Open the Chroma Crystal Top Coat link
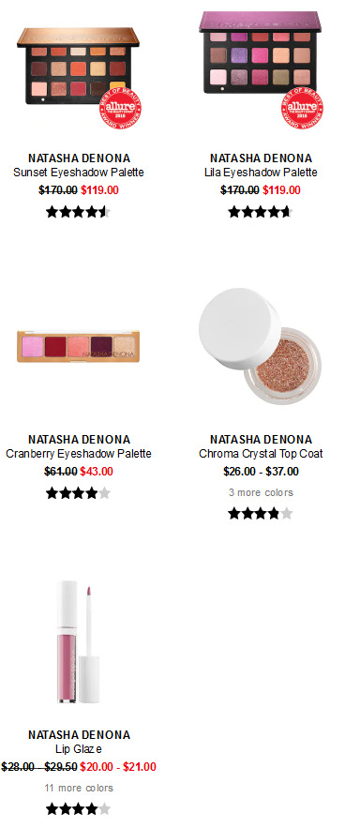Image resolution: width=360 pixels, height=828 pixels. 261,453
